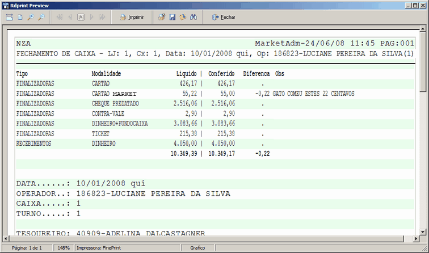Click 'CONTRA-VALE' modalidade cell

point(108,114)
